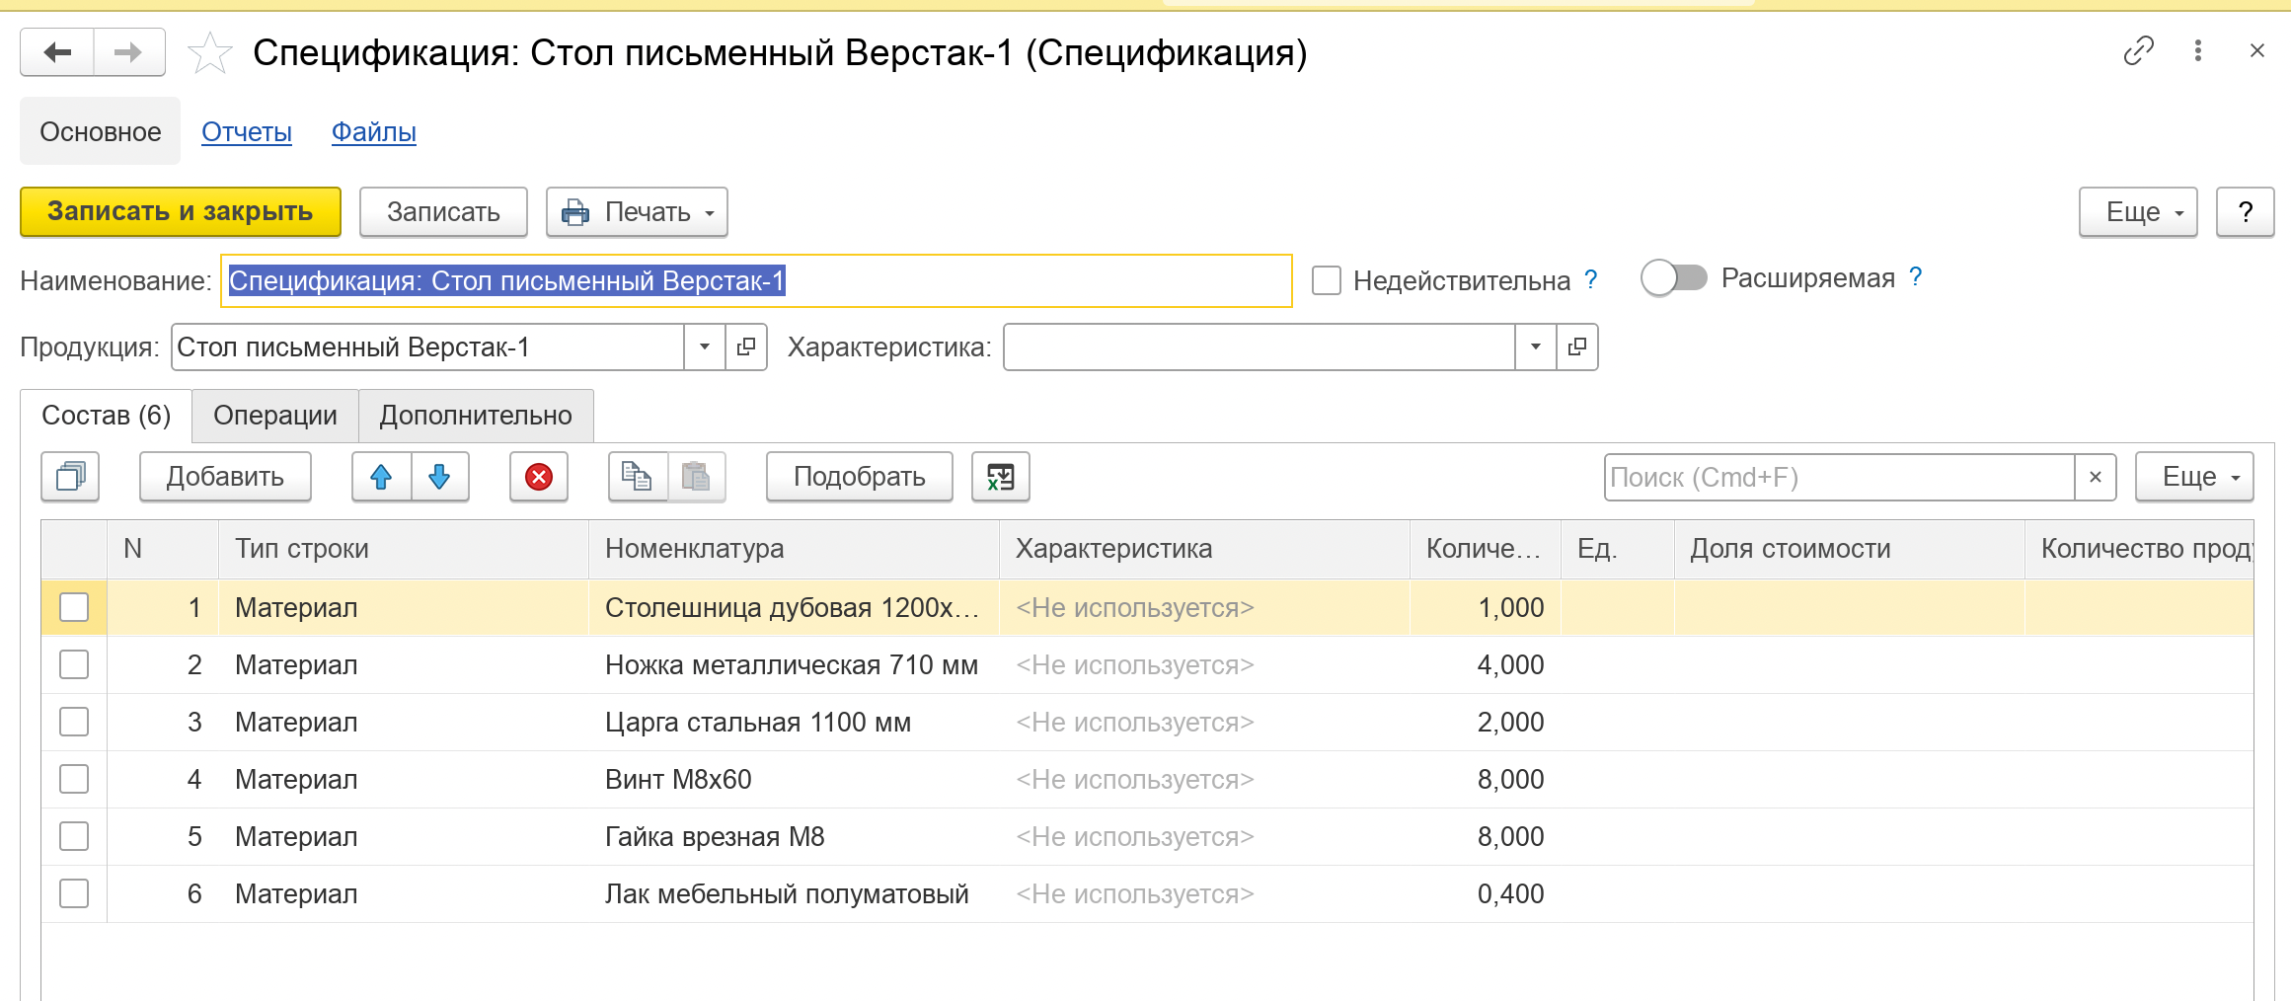Screen dimensions: 2291x1001
Task: Switch to the Основное section
Action: [x=101, y=131]
